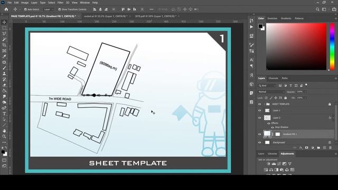
Task: Select the Zoom tool
Action: [x=4, y=136]
